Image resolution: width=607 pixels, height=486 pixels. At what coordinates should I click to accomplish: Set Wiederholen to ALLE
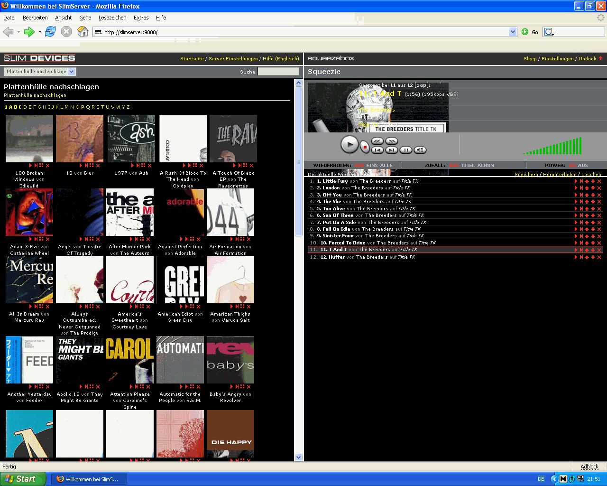386,166
